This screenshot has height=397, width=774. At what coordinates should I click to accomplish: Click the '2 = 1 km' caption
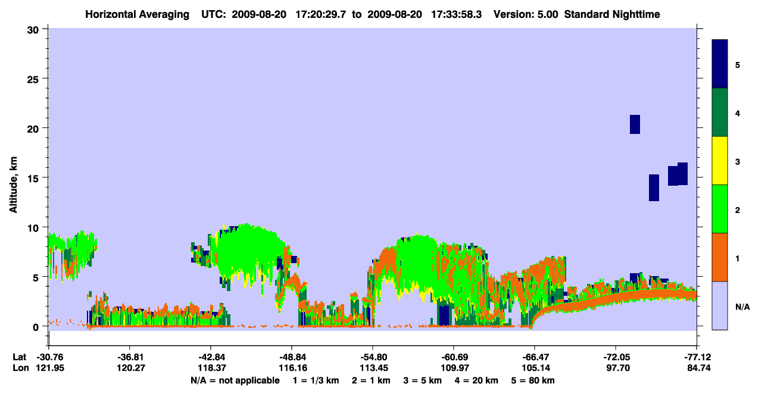[x=370, y=380]
